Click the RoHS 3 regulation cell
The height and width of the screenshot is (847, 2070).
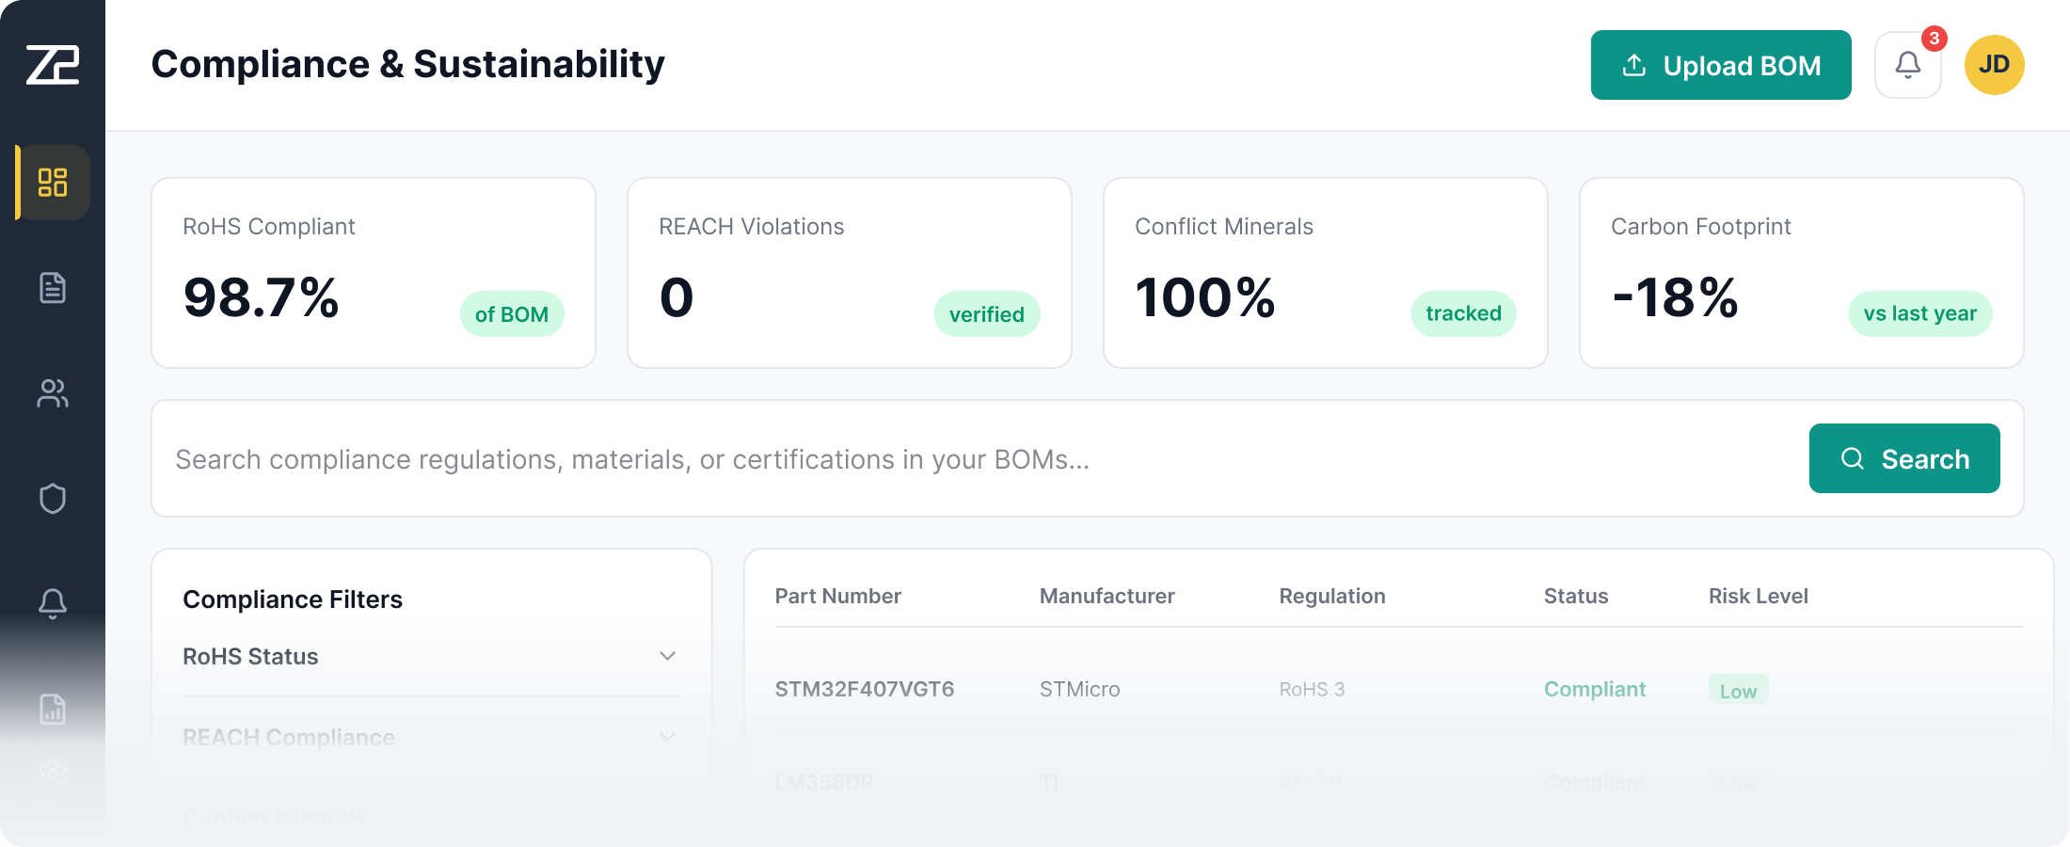pos(1312,689)
